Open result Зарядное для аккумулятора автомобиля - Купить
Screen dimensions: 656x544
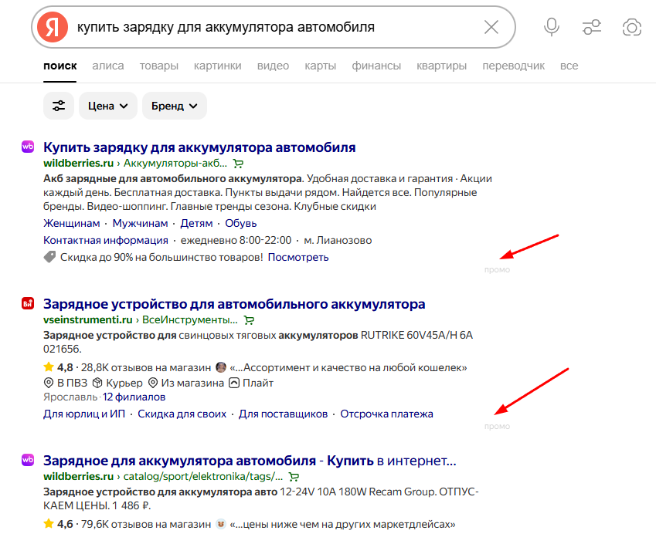coord(250,461)
